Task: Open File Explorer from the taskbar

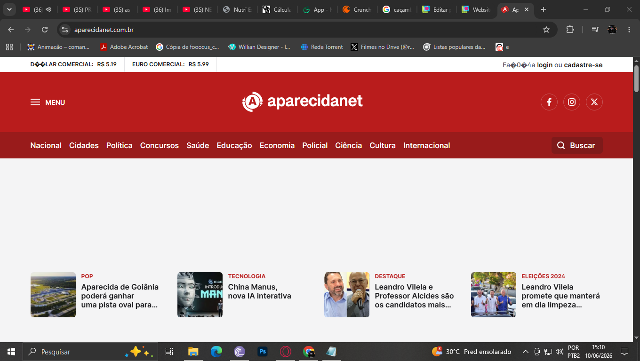Action: (193, 352)
